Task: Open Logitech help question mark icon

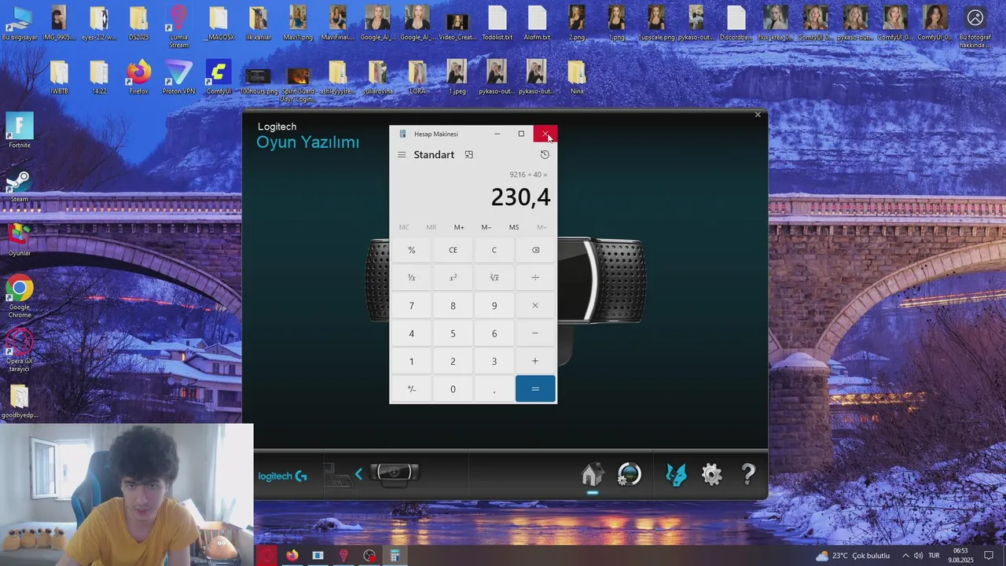Action: [748, 474]
